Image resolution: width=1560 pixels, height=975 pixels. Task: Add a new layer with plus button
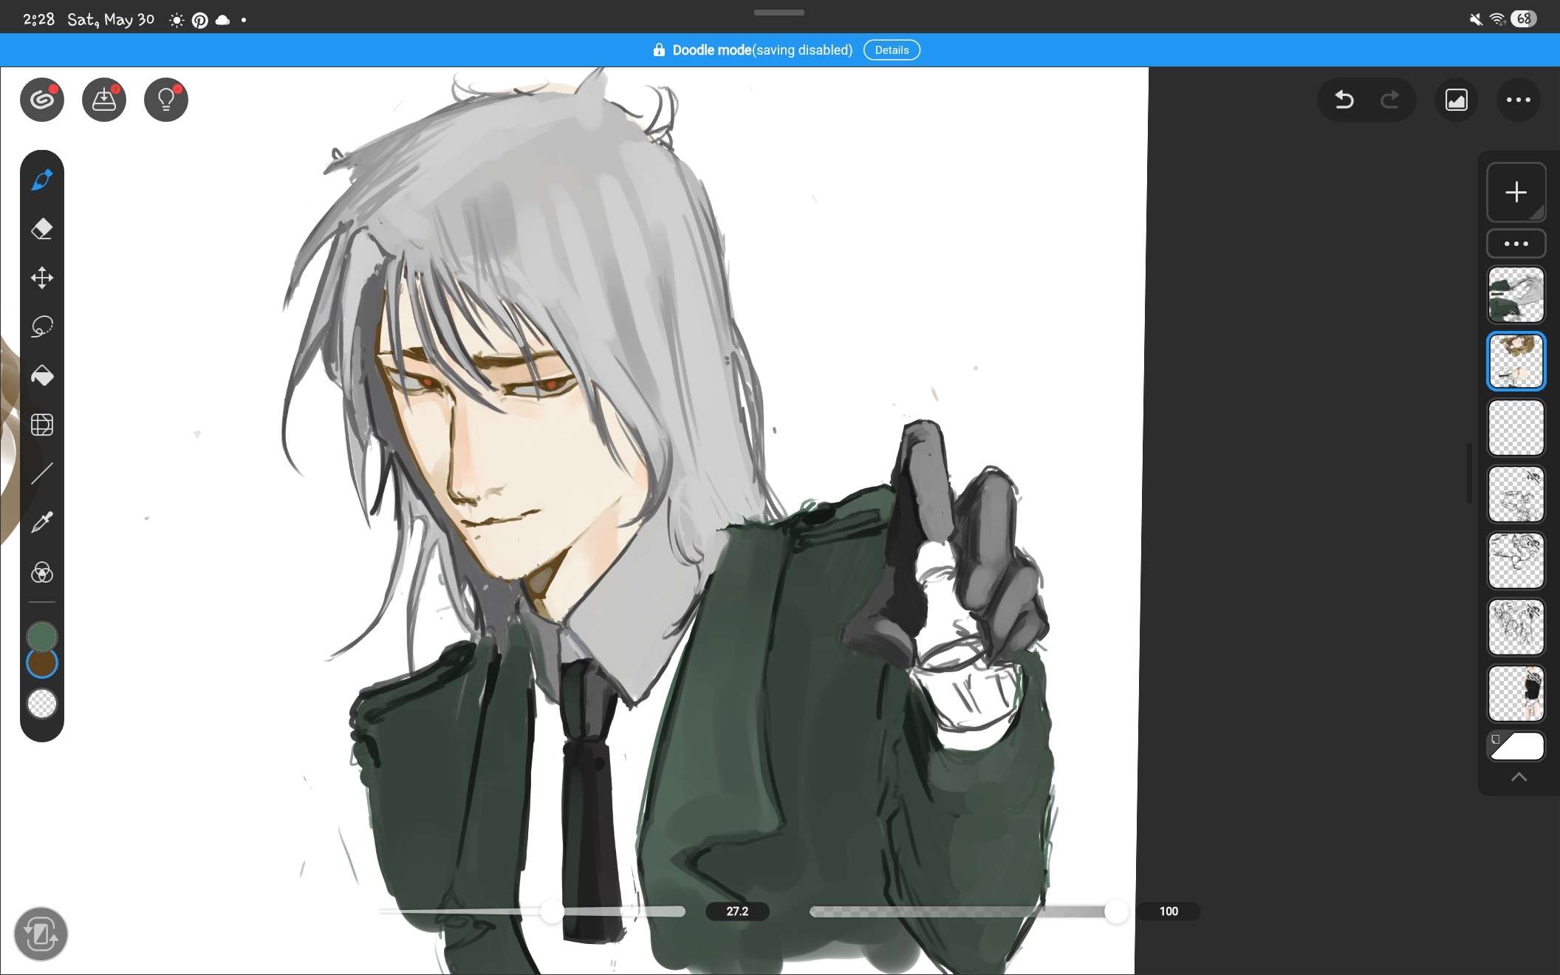pos(1516,192)
